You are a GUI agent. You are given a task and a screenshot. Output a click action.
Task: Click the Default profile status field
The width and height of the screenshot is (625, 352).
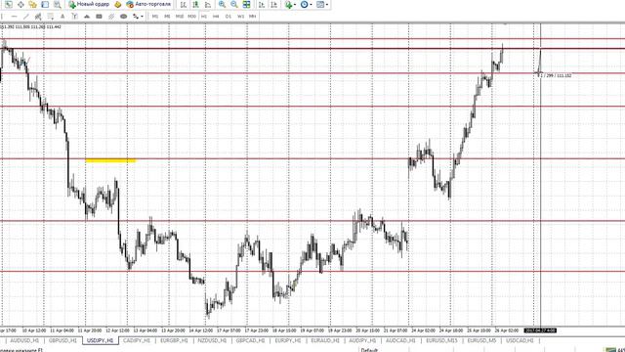tap(369, 350)
